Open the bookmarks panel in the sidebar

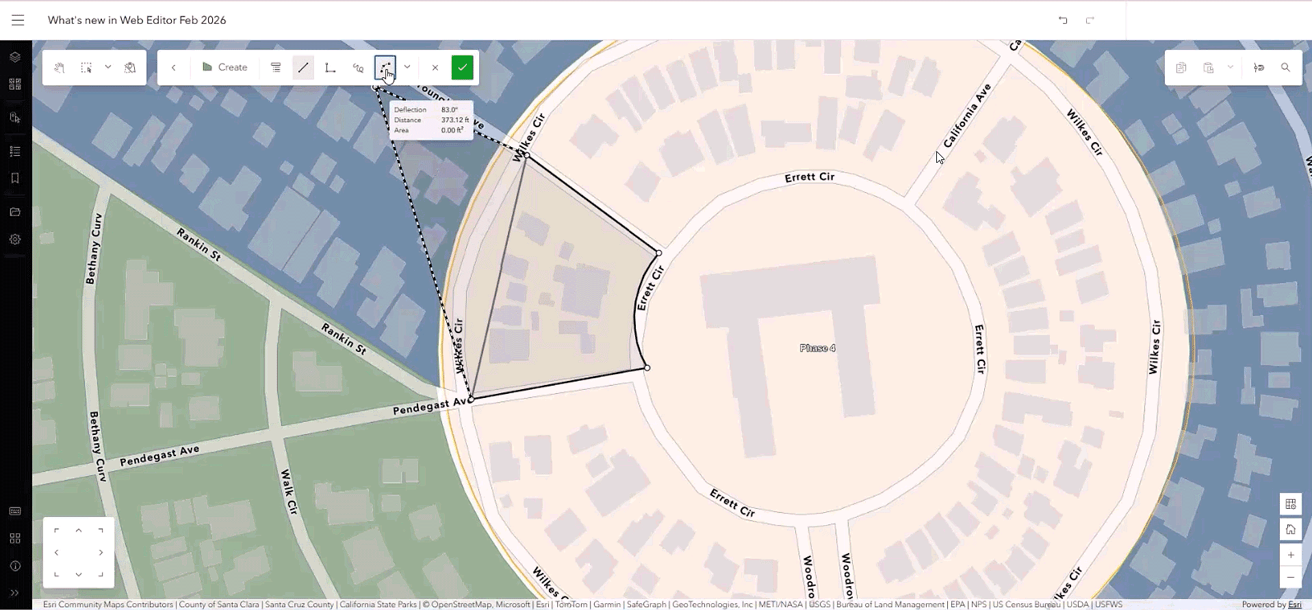pyautogui.click(x=15, y=178)
